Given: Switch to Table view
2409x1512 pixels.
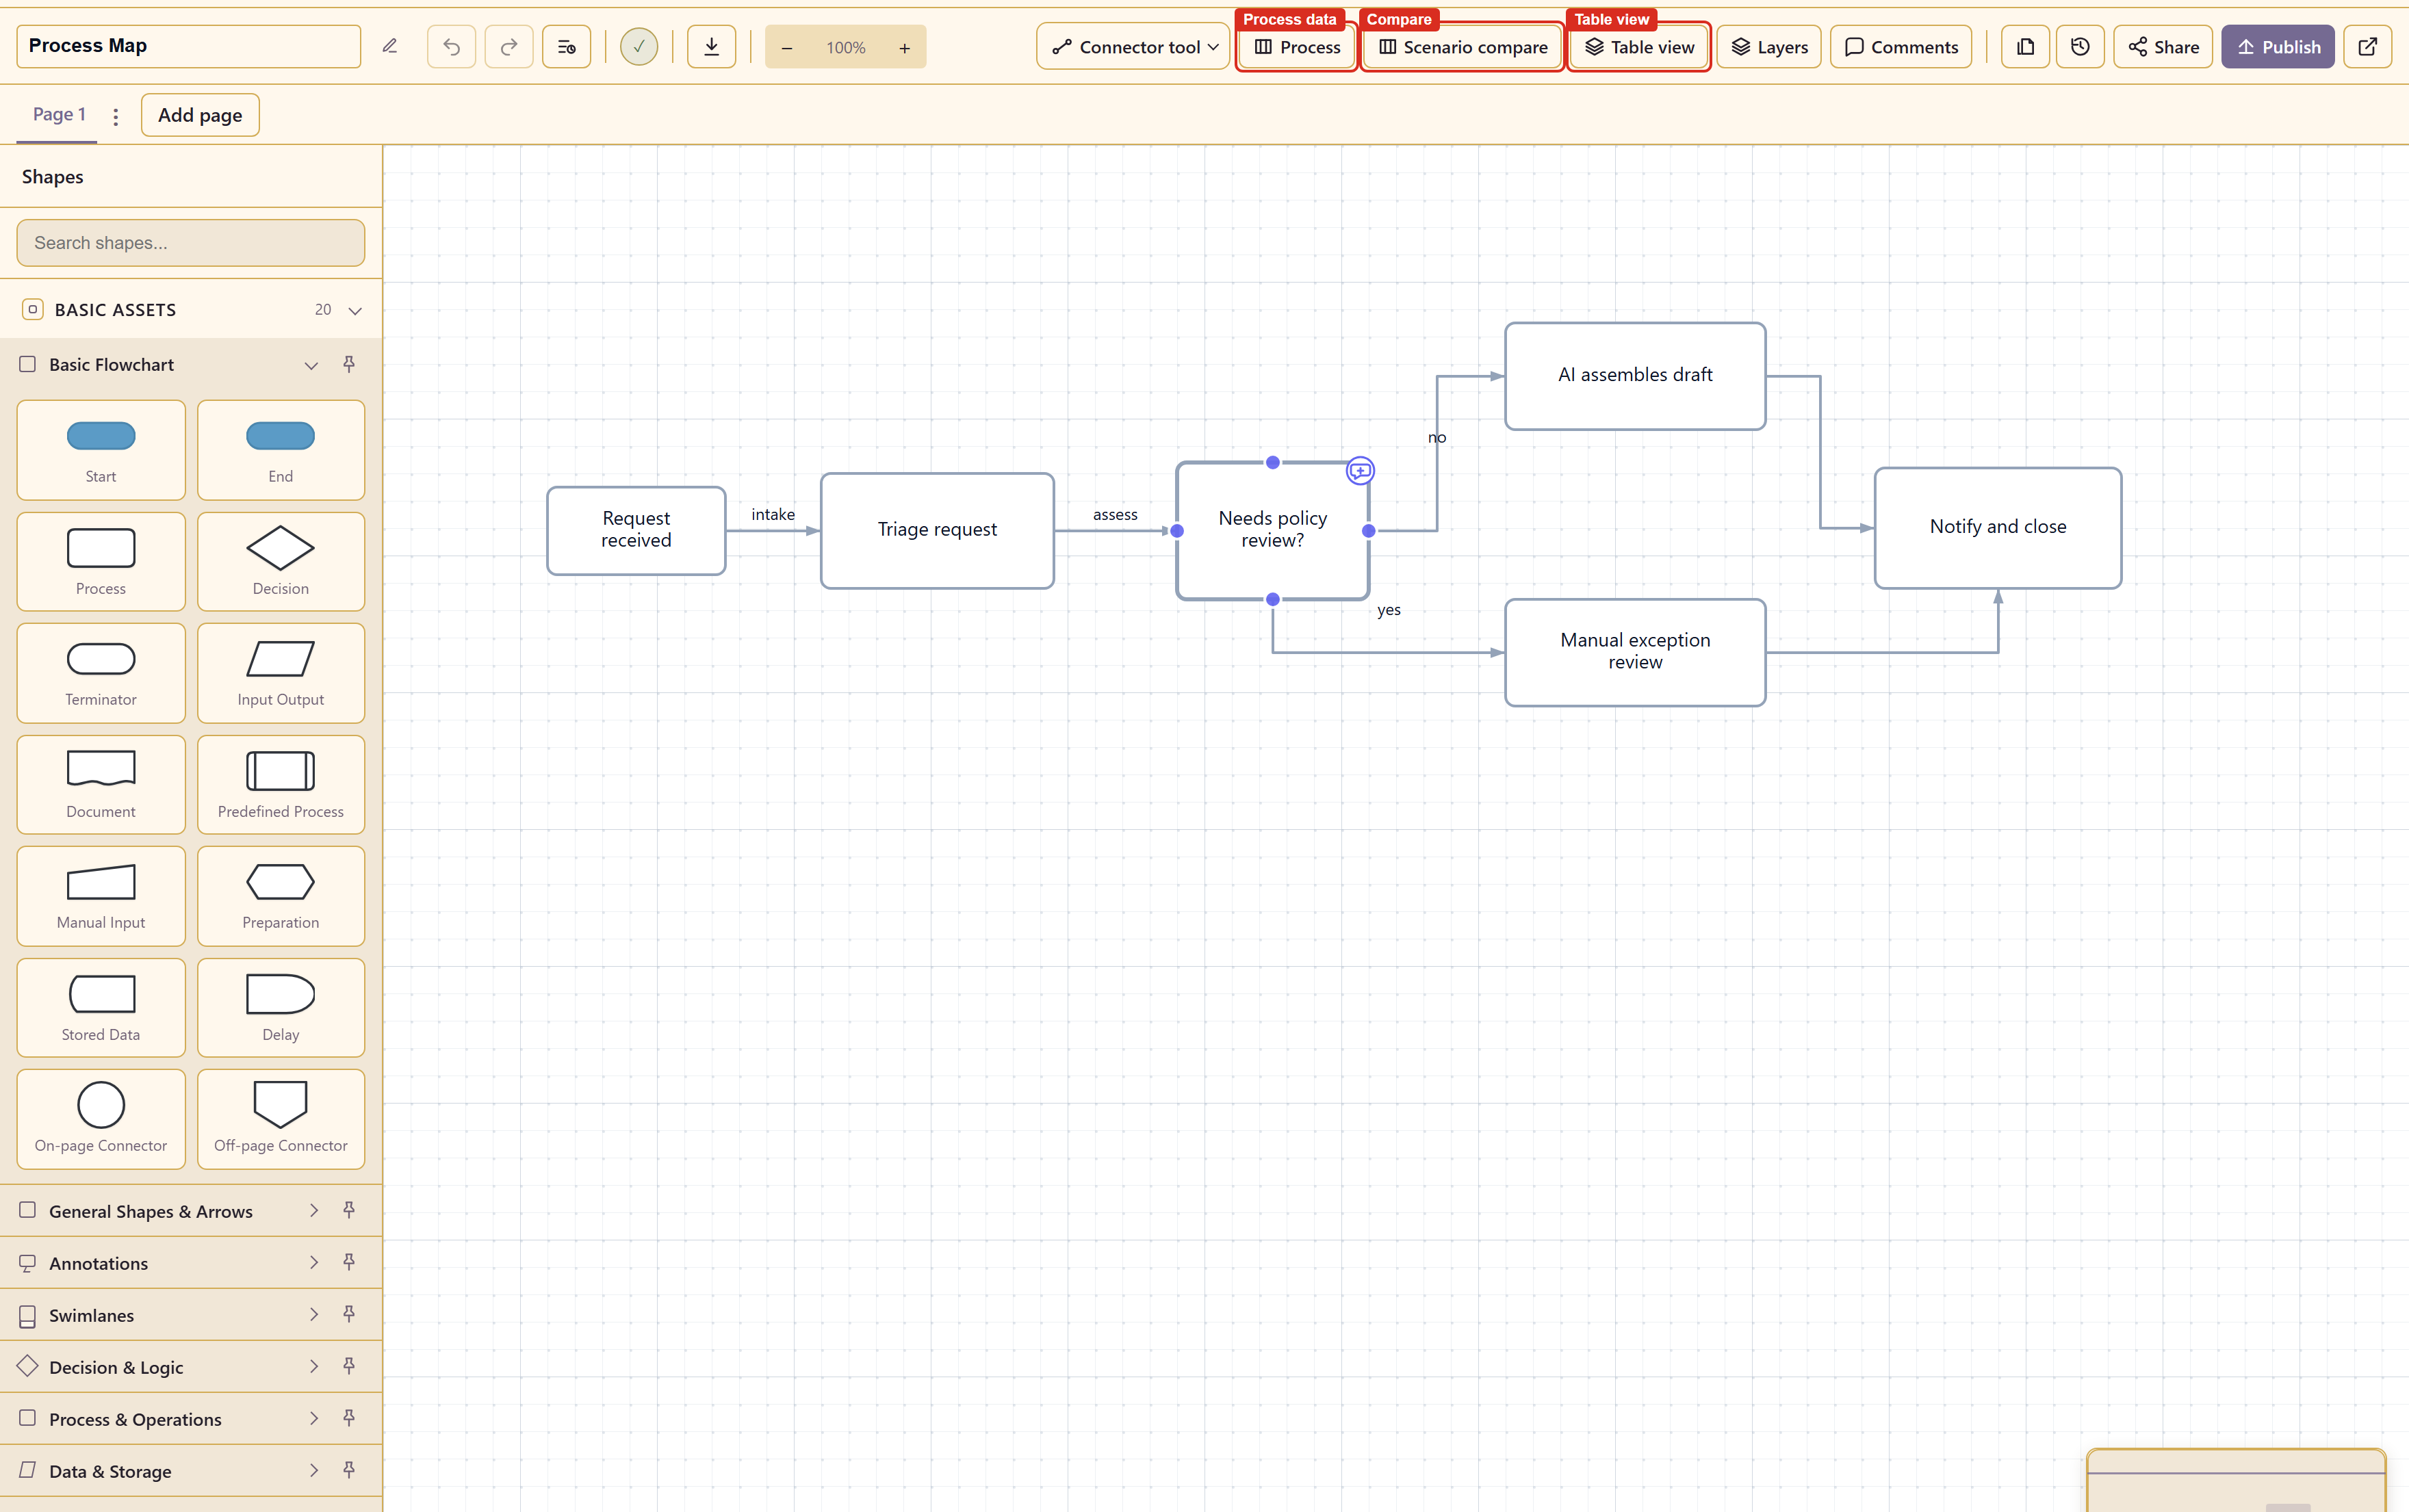Looking at the screenshot, I should click(x=1639, y=47).
